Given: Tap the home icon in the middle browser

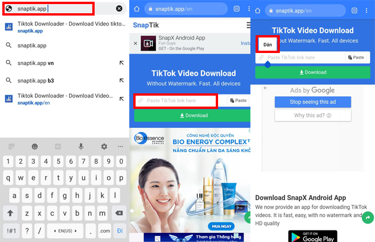Looking at the screenshot, I should 137,9.
